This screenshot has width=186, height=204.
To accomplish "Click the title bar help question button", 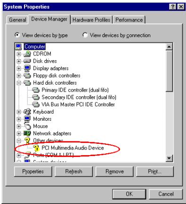I will (173, 7).
